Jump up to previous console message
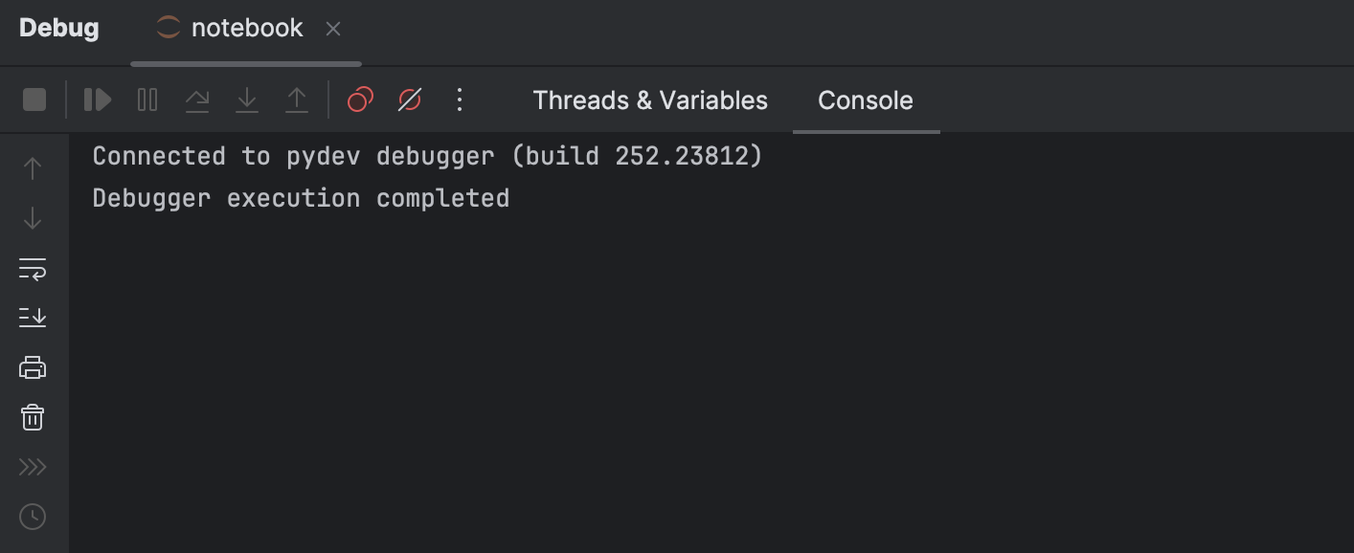Viewport: 1354px width, 553px height. click(x=33, y=167)
